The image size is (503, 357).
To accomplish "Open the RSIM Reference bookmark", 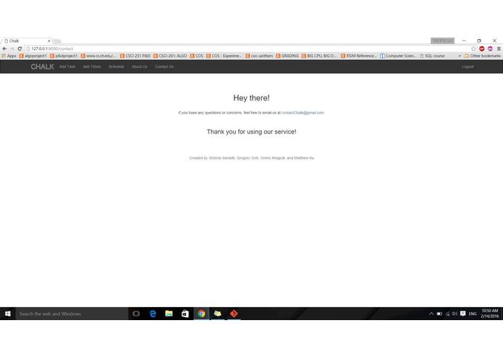I will coord(359,56).
